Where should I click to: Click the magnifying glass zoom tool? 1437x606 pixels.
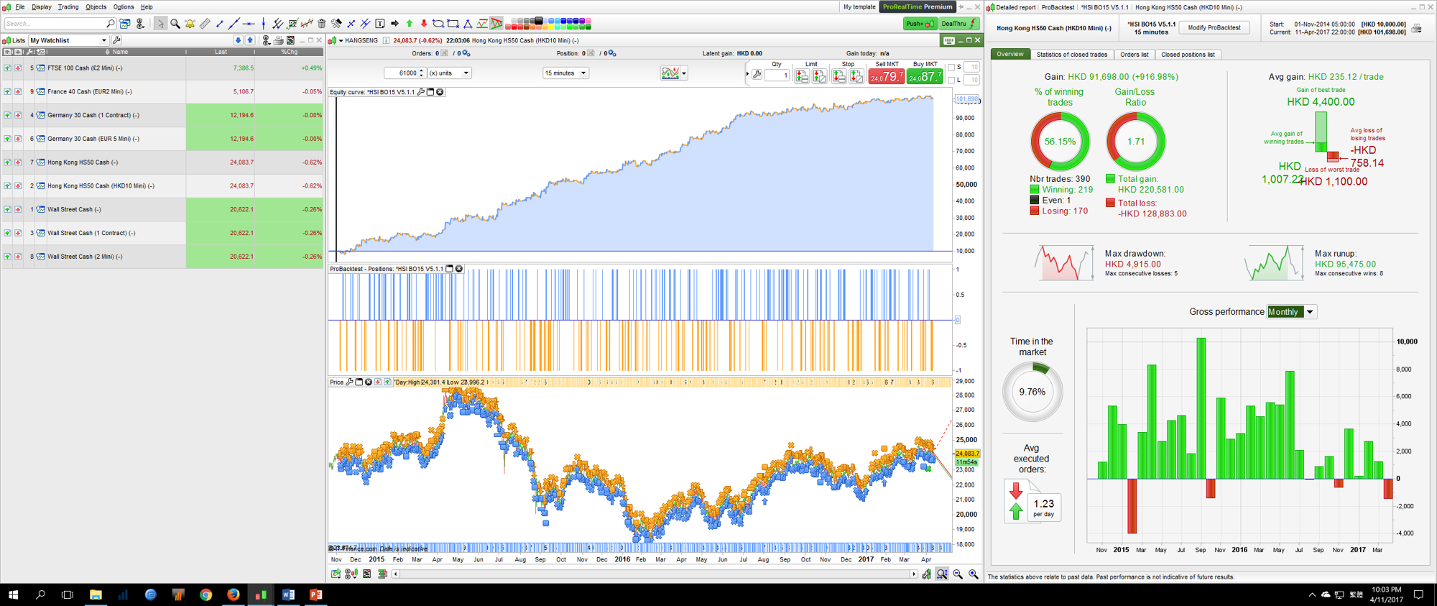point(175,24)
